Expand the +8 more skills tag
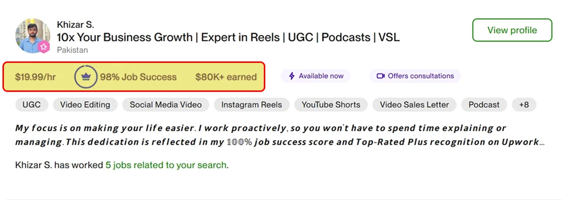This screenshot has width=577, height=200. [x=524, y=105]
